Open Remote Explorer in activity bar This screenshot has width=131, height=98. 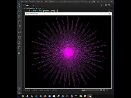[x=19, y=32]
